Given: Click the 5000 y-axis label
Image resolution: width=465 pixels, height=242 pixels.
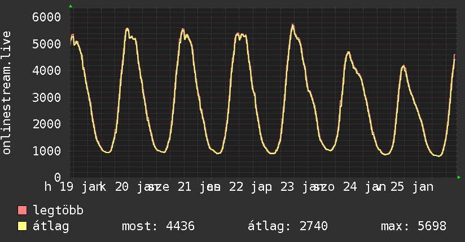Looking at the screenshot, I should (47, 44).
